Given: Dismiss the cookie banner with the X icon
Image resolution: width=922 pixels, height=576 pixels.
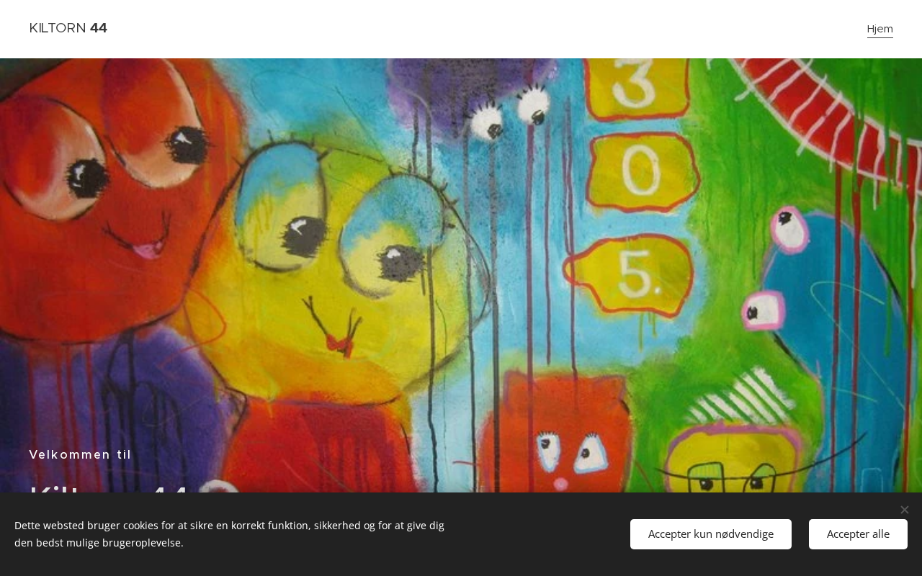Looking at the screenshot, I should coord(905,510).
